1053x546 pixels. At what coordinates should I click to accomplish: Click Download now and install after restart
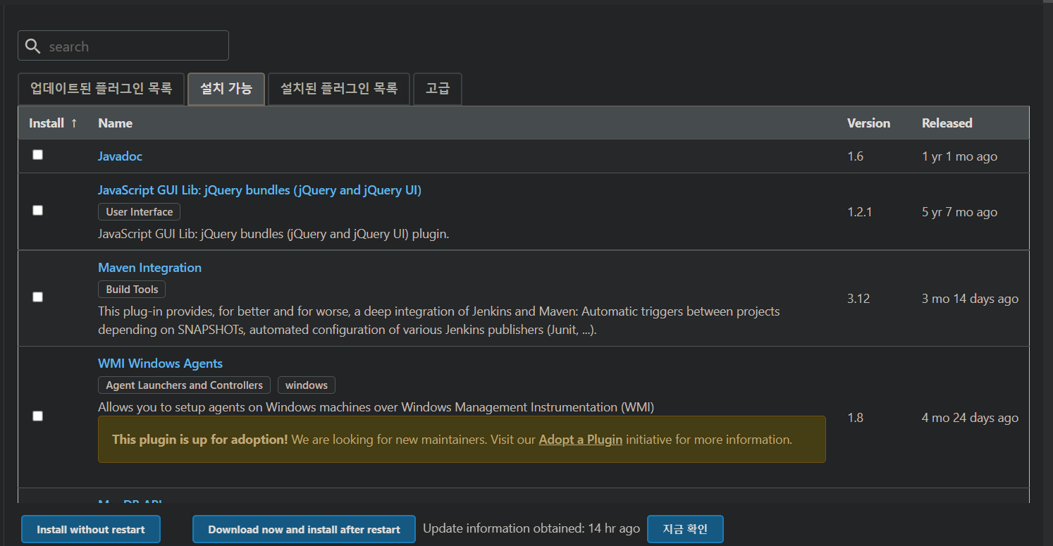[304, 530]
